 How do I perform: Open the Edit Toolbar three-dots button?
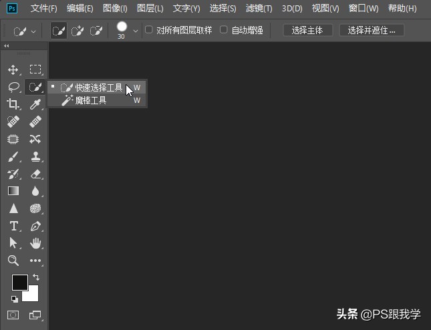(35, 261)
